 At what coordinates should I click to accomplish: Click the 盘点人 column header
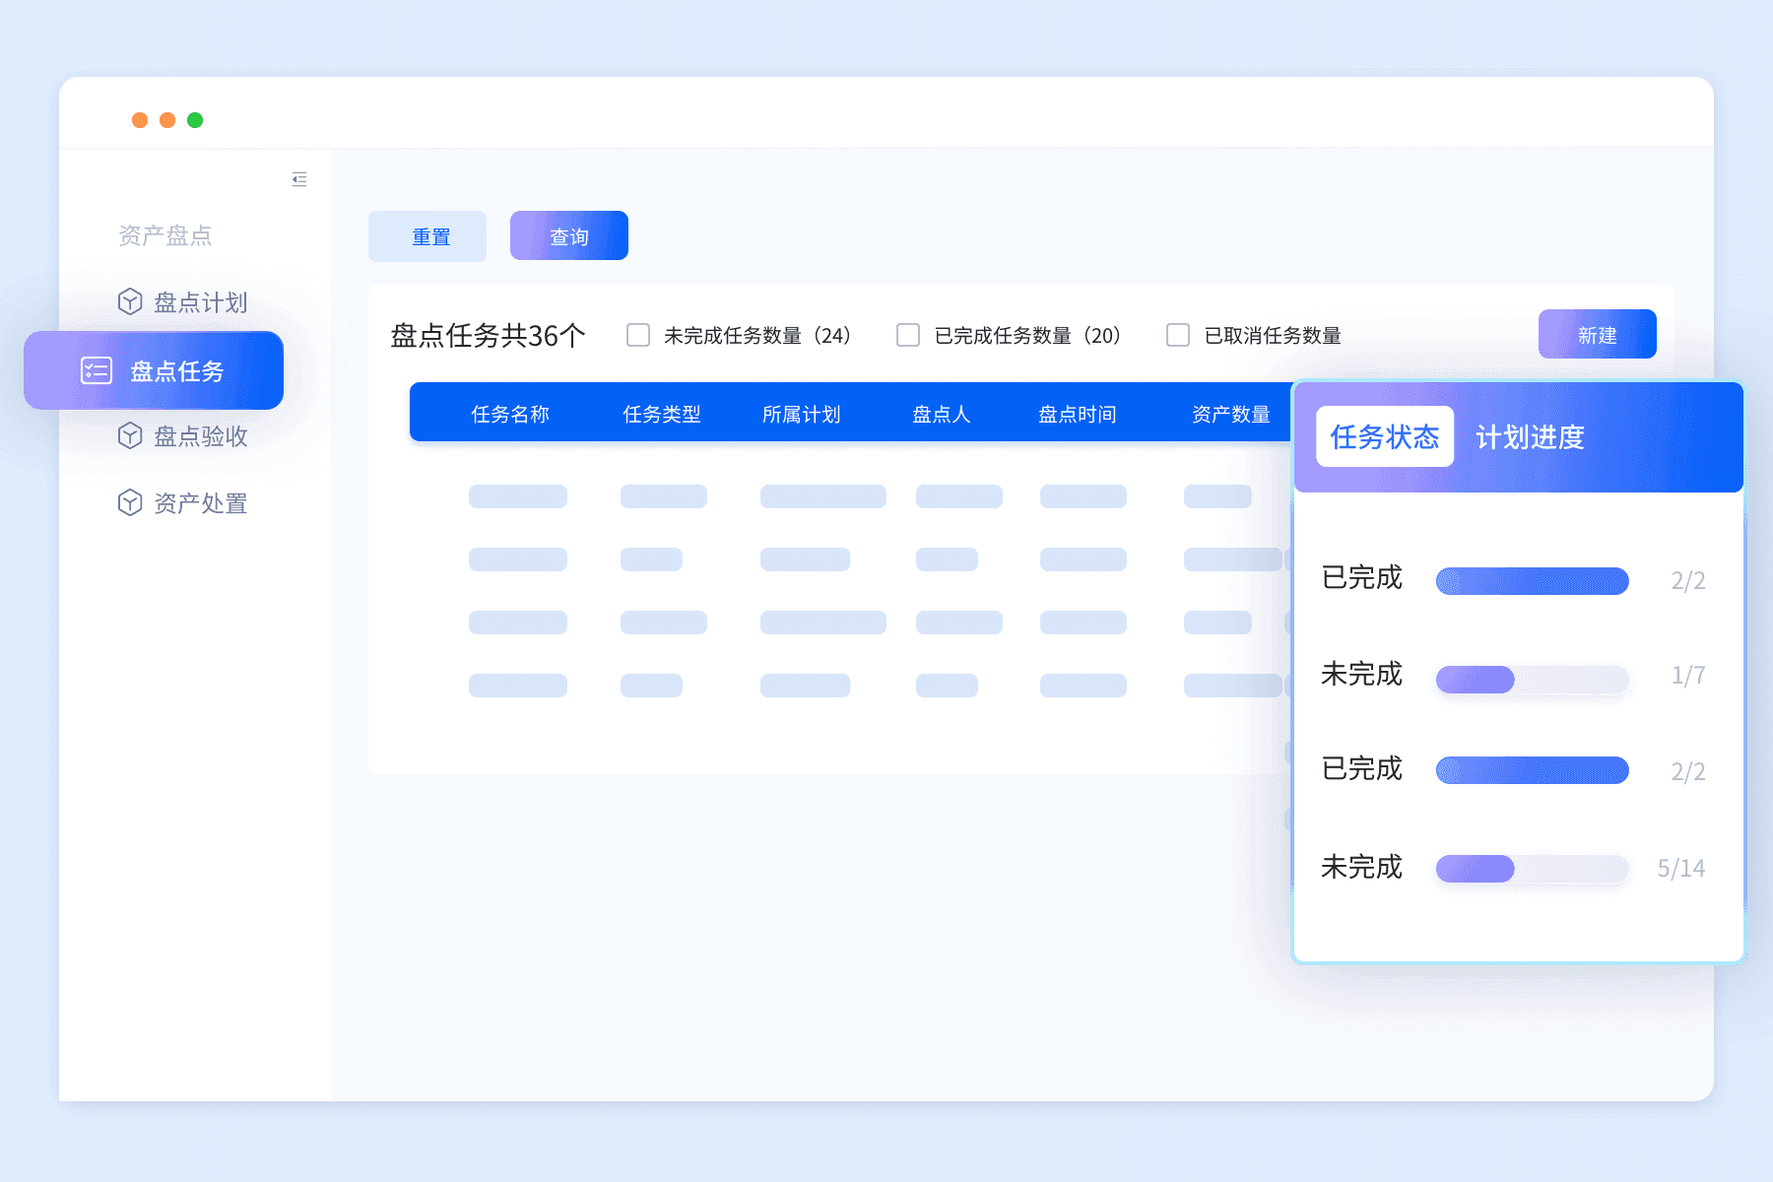pyautogui.click(x=942, y=414)
